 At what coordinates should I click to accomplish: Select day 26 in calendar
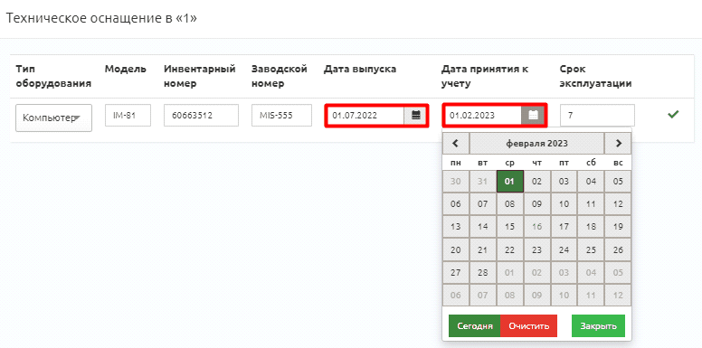click(x=618, y=249)
